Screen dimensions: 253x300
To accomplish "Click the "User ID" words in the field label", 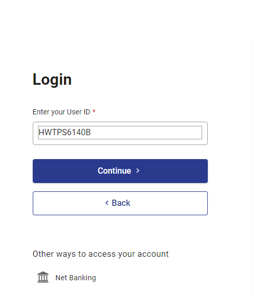I will click(78, 112).
